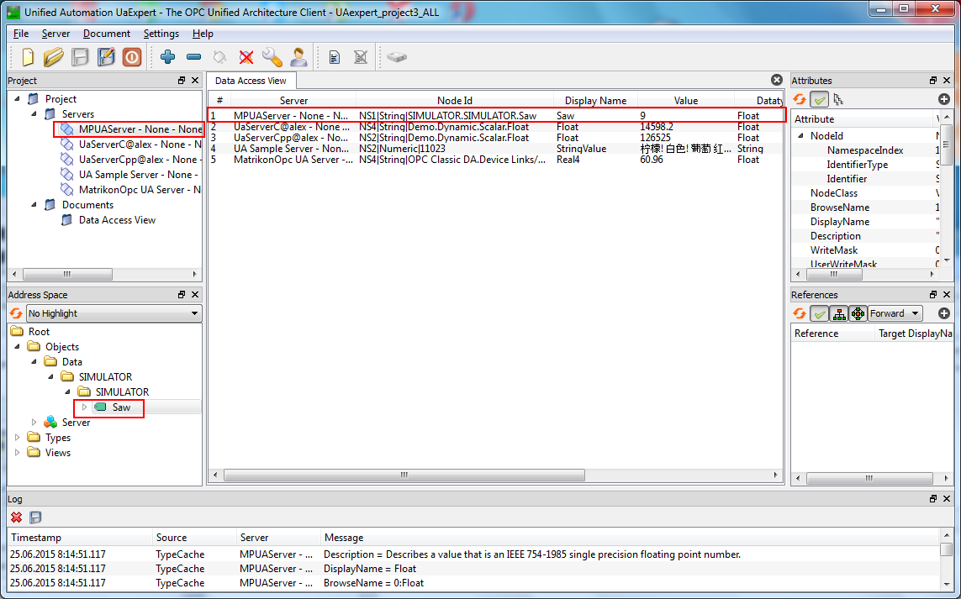
Task: Open the Document menu
Action: (107, 34)
